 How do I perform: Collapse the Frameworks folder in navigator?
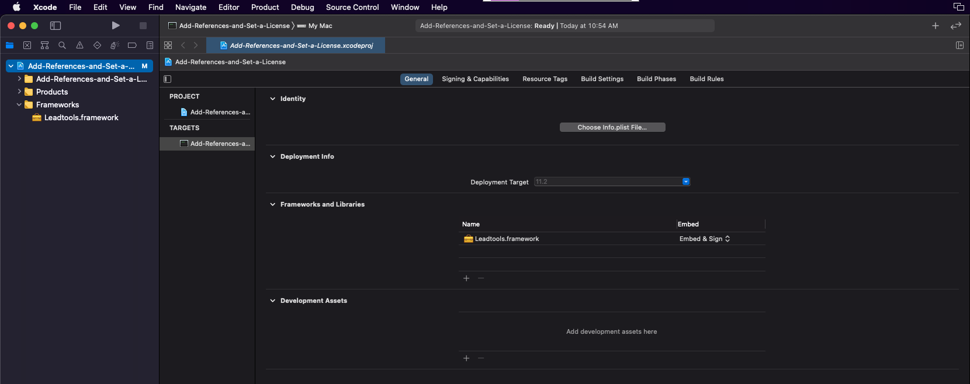[19, 105]
